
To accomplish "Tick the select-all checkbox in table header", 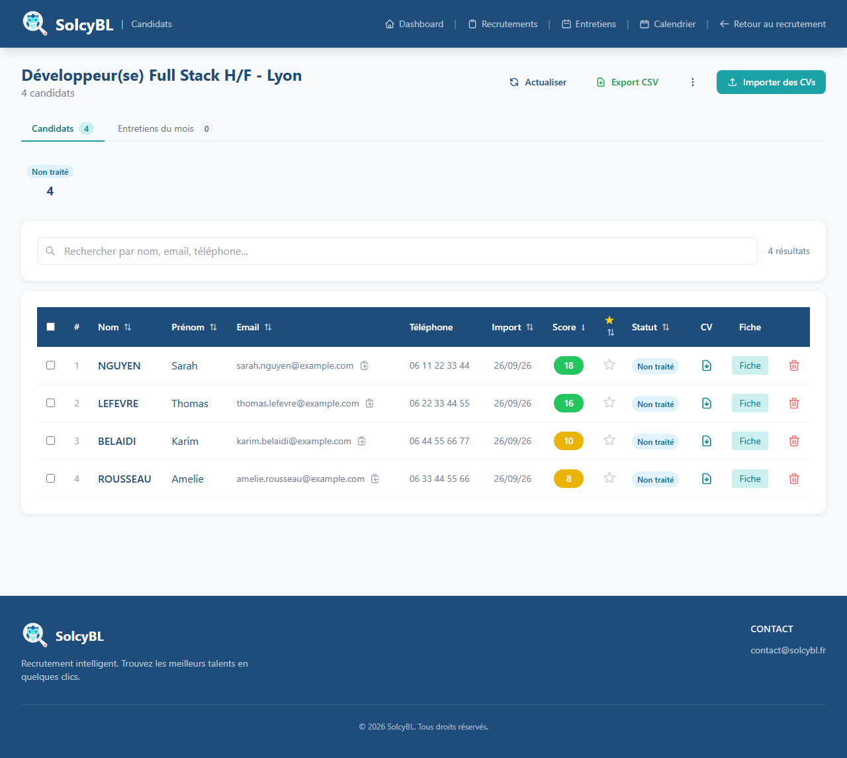I will tap(50, 326).
